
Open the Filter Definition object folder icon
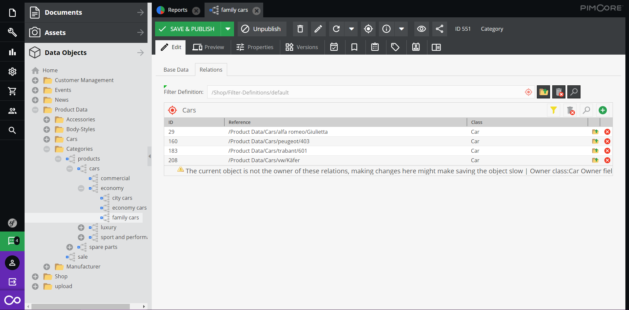click(x=543, y=92)
